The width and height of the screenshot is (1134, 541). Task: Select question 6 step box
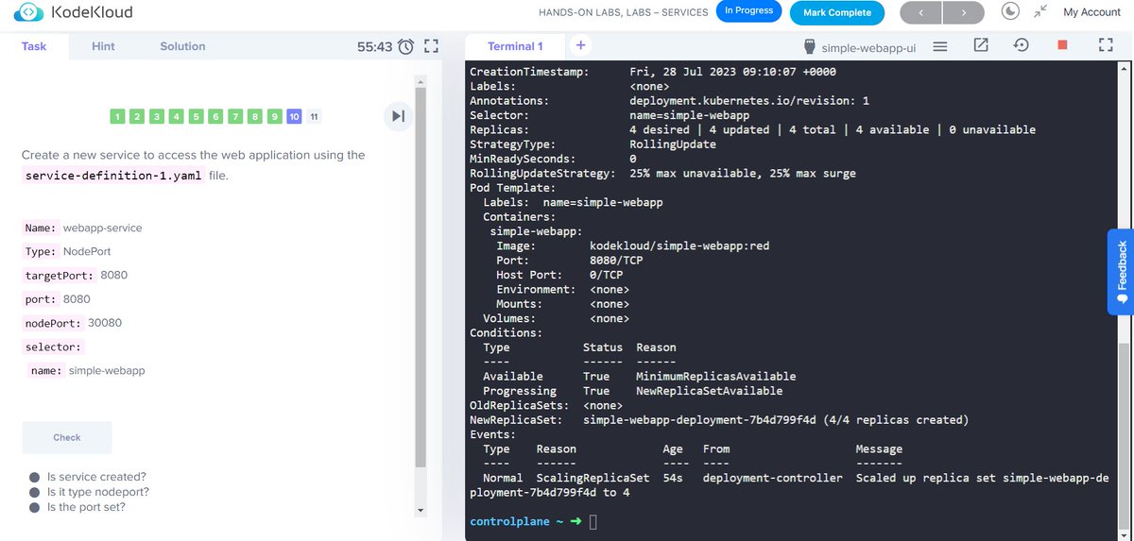tap(215, 116)
